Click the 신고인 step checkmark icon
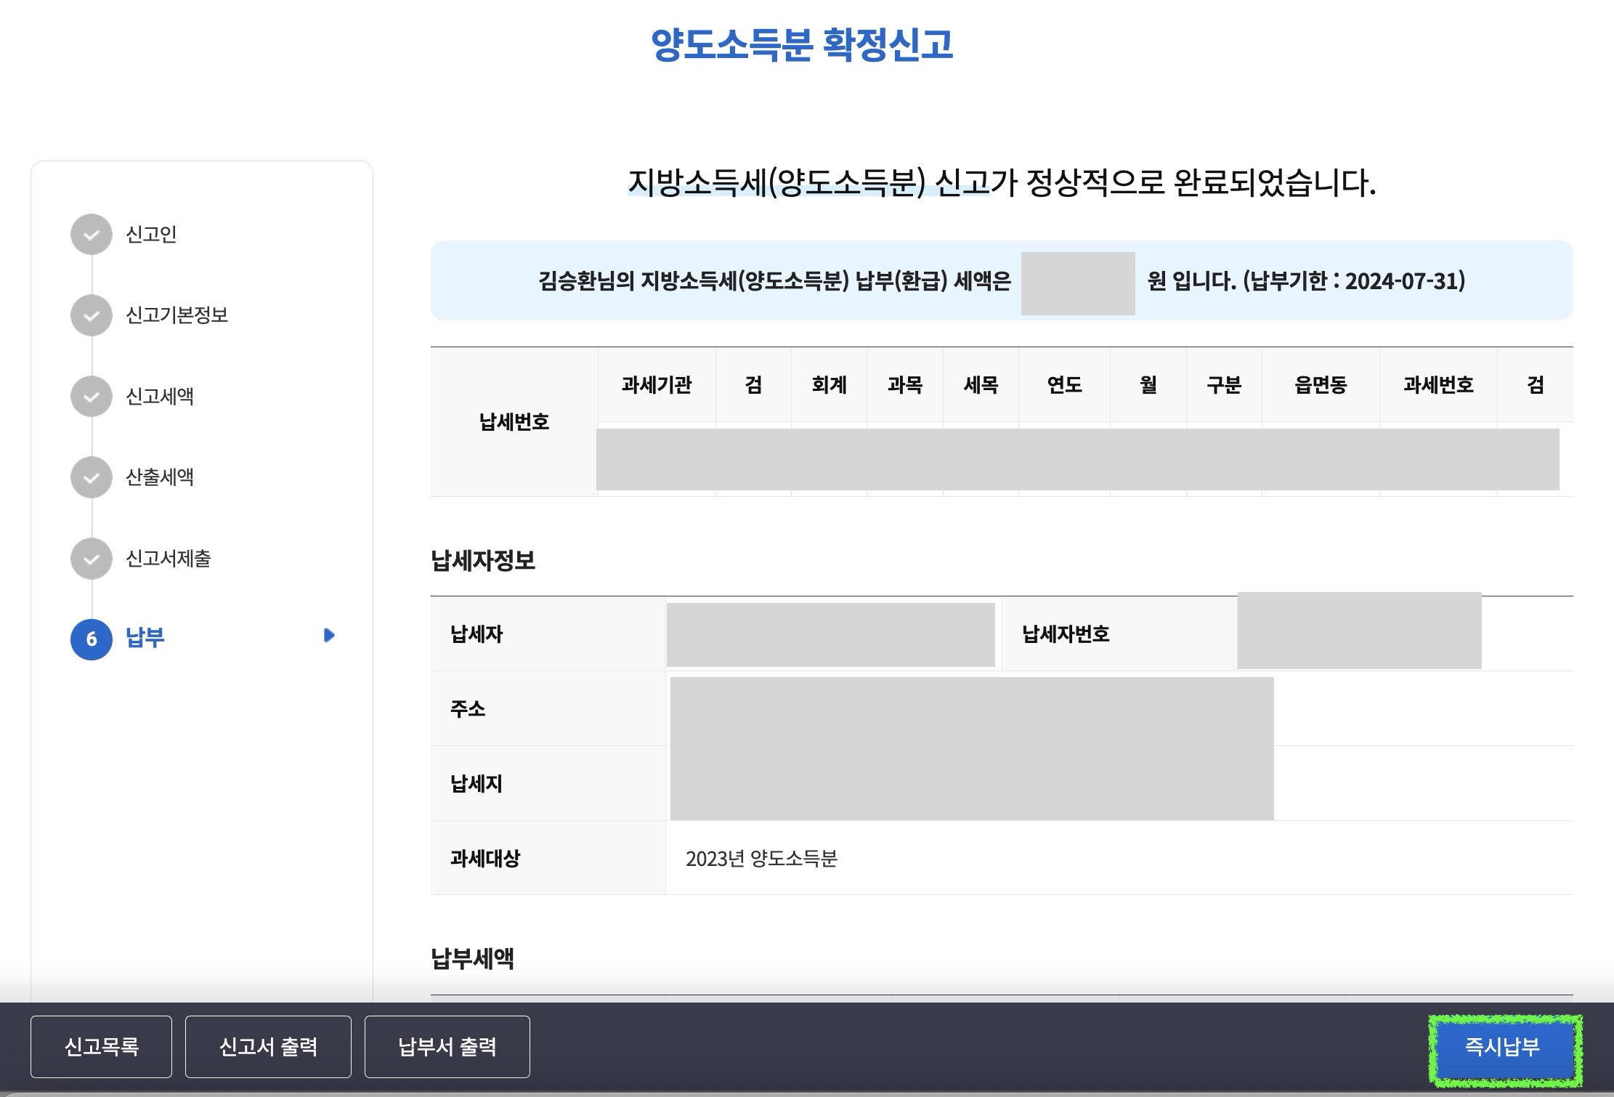1614x1097 pixels. click(91, 235)
